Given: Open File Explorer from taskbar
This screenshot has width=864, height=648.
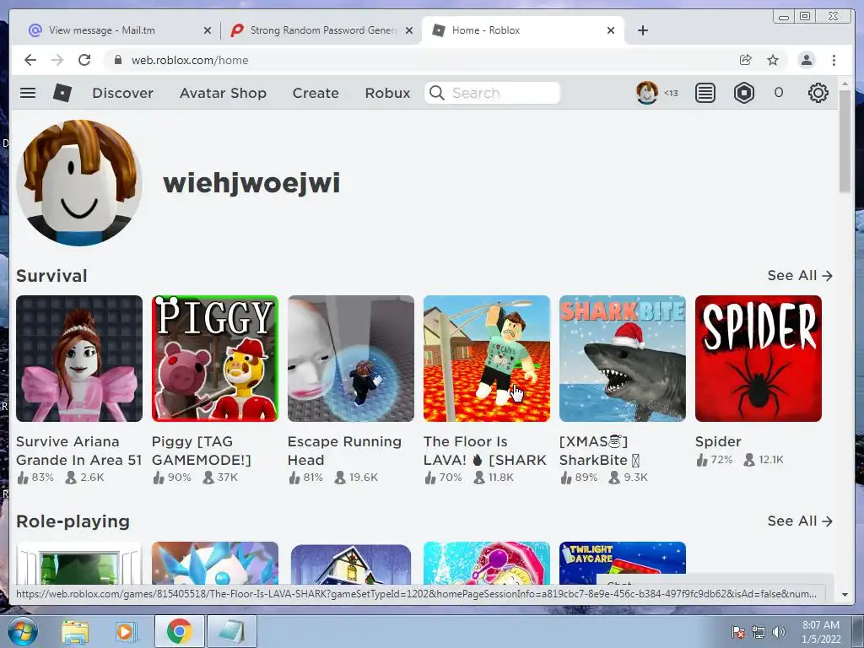Looking at the screenshot, I should (x=75, y=632).
